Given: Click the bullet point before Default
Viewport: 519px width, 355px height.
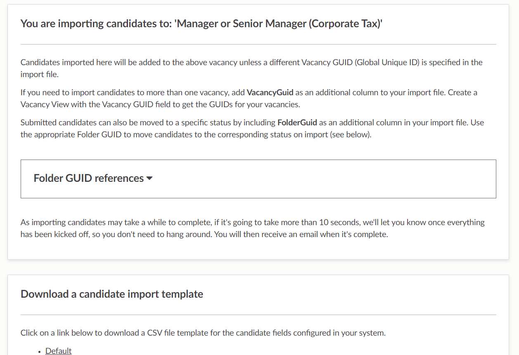Looking at the screenshot, I should [39, 352].
